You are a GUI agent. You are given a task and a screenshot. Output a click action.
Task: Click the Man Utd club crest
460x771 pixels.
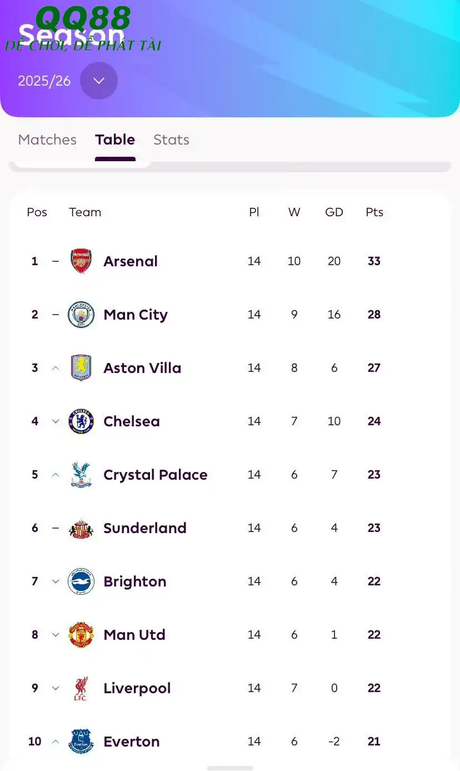[81, 635]
